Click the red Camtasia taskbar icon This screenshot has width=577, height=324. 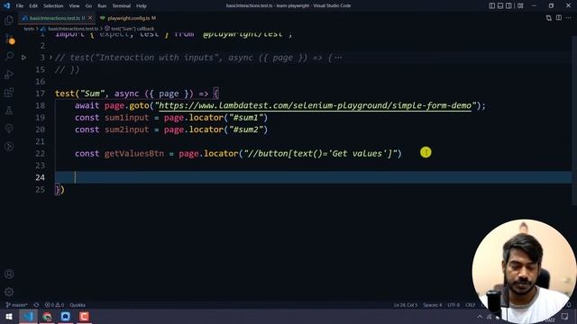tap(84, 316)
